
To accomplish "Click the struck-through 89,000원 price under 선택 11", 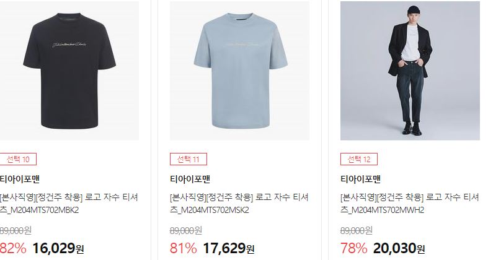I will tap(186, 230).
